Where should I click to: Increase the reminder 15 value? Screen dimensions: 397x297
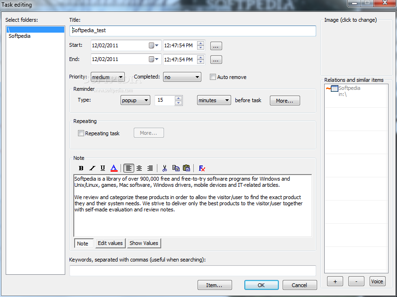coord(179,98)
